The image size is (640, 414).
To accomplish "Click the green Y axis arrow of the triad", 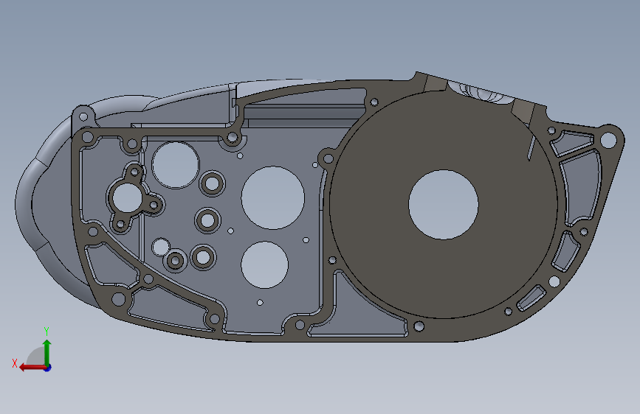I will coord(47,352).
